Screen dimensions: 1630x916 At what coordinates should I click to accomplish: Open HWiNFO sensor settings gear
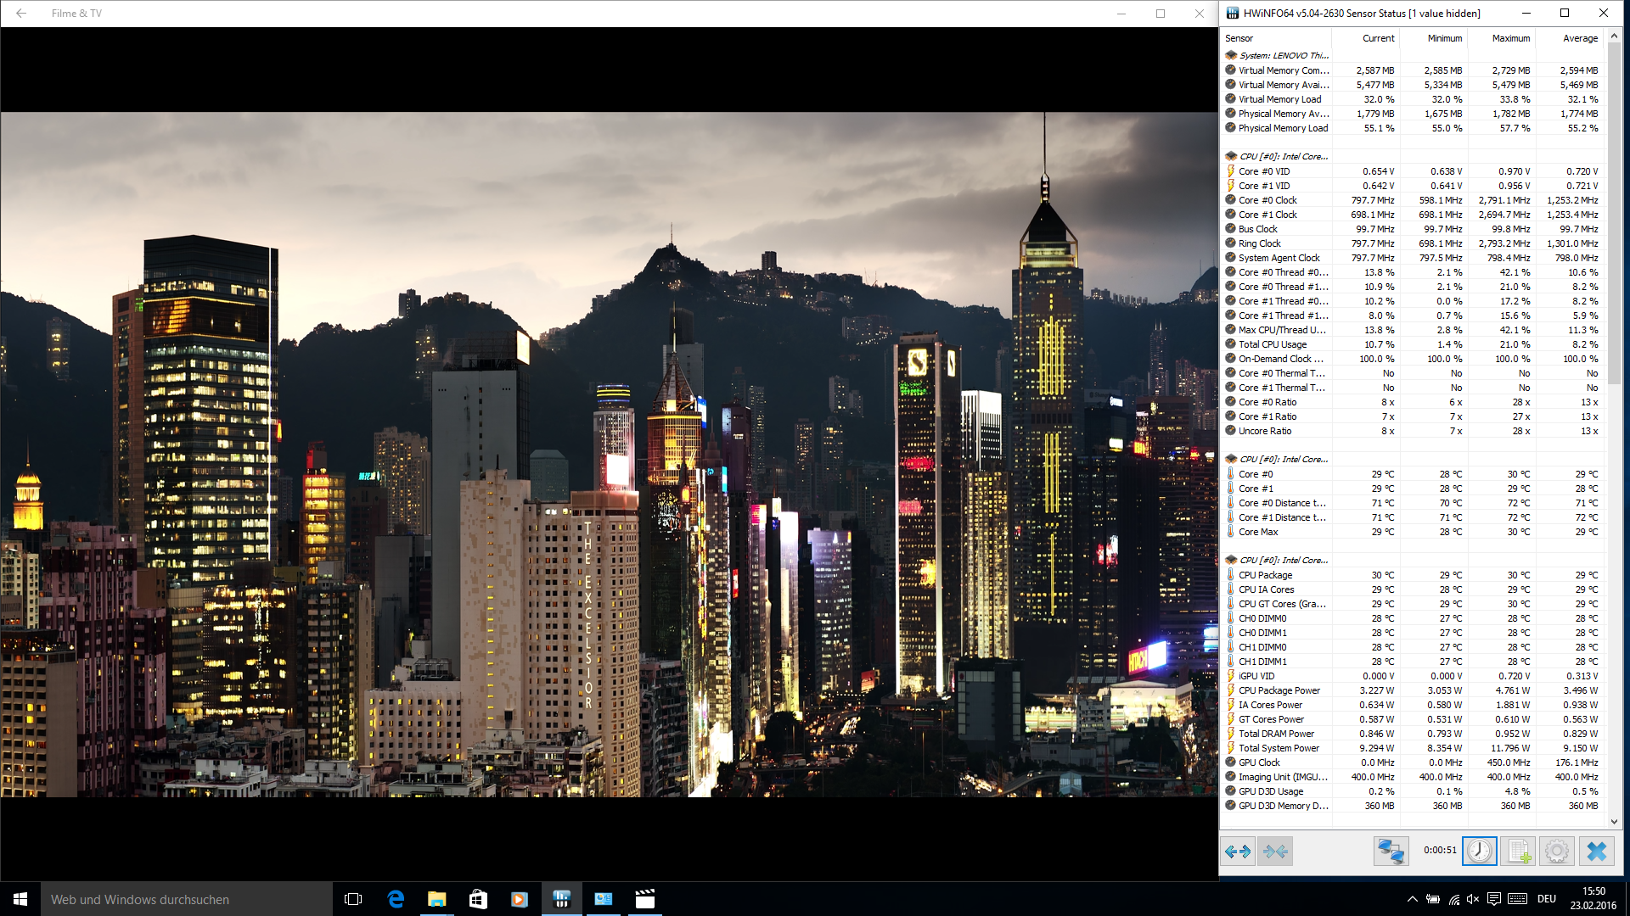coord(1556,851)
